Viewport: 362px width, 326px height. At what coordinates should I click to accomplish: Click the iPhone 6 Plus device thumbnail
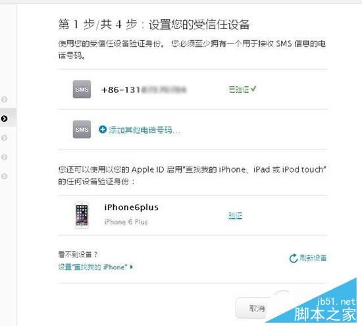[82, 215]
